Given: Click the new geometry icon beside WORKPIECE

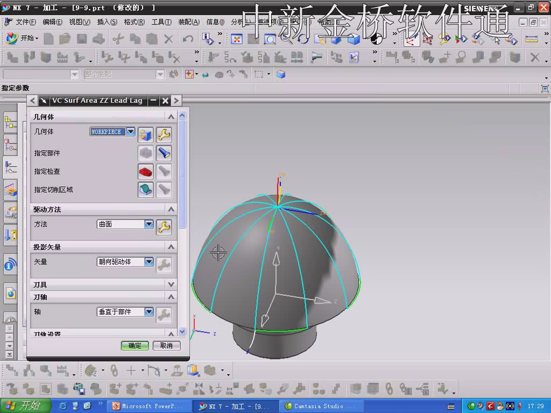Looking at the screenshot, I should 145,135.
